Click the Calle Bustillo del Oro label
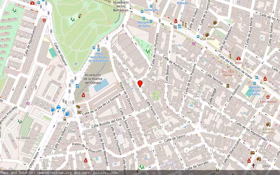This screenshot has width=280, height=175. pos(106,123)
